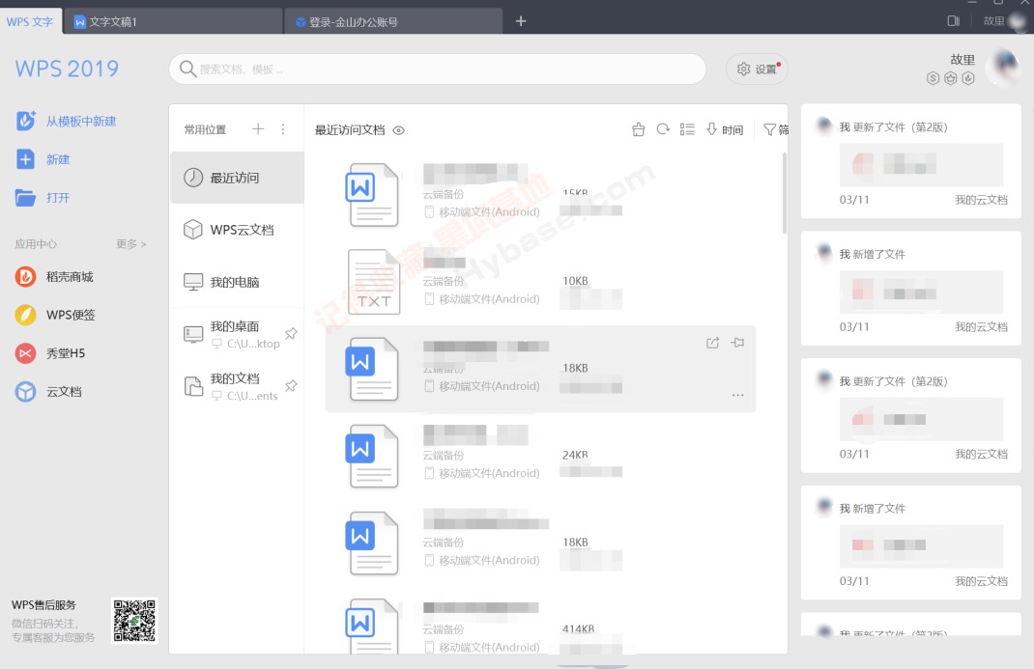Click the 414KB document icon
Viewport: 1034px width, 669px height.
coord(373,626)
